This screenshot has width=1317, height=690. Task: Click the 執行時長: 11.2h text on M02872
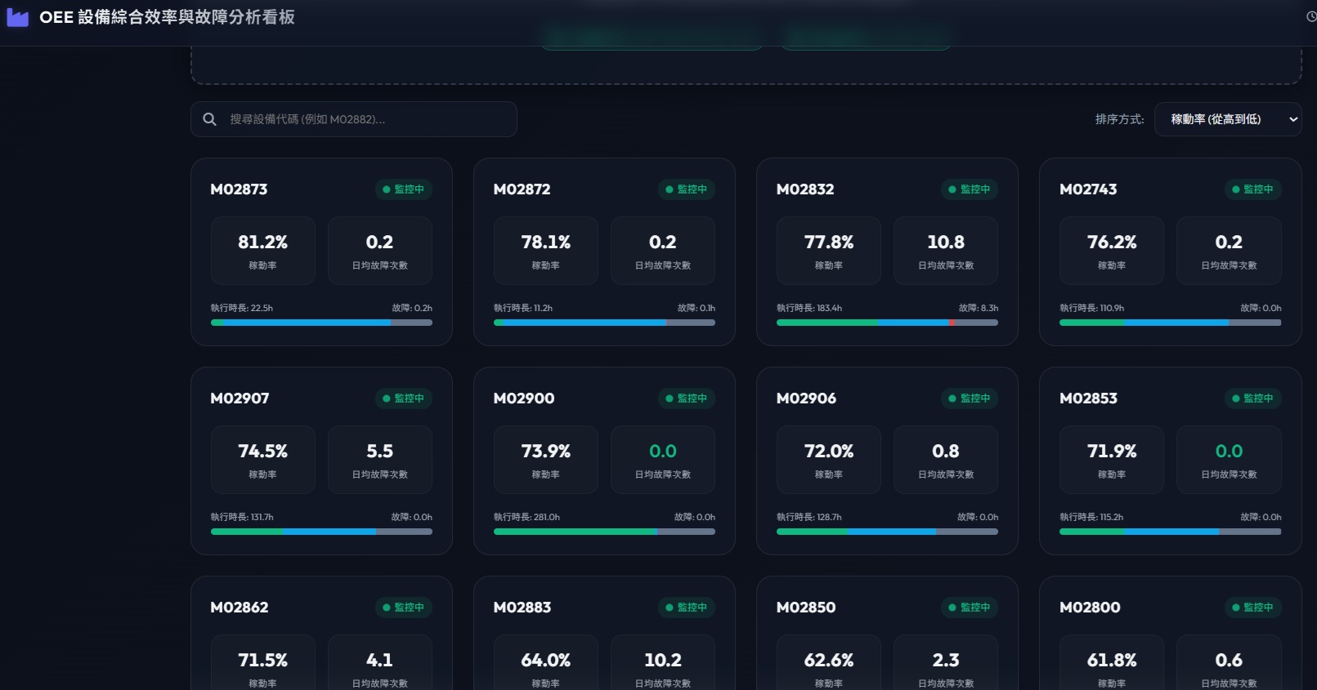[523, 309]
